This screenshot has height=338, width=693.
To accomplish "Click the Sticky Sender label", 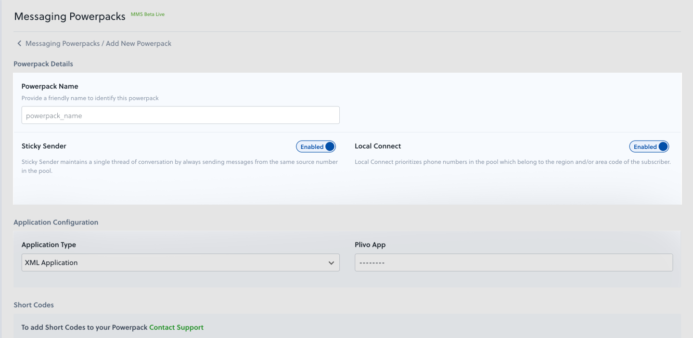I will (44, 146).
